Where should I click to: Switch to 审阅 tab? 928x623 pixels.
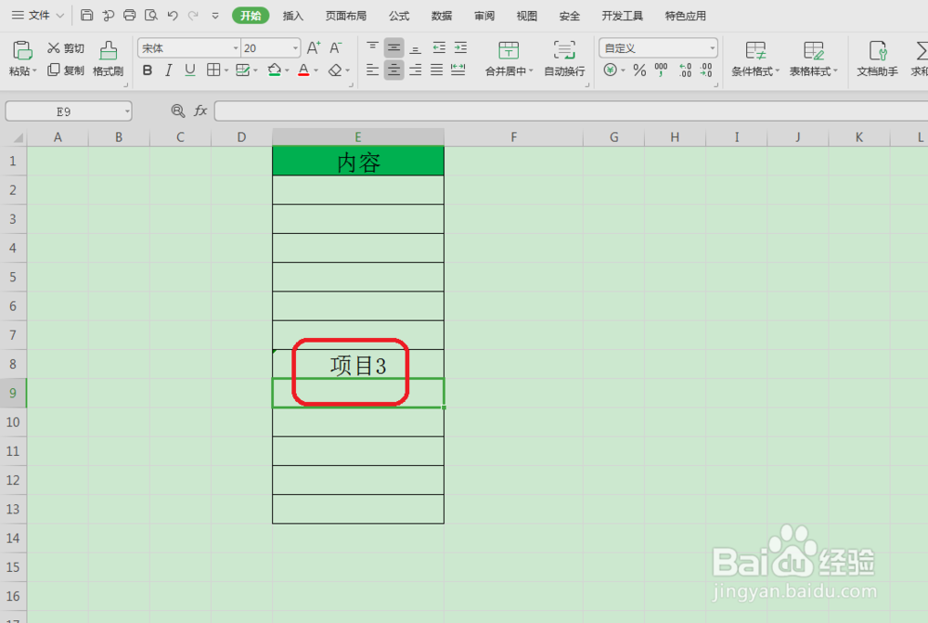(484, 16)
